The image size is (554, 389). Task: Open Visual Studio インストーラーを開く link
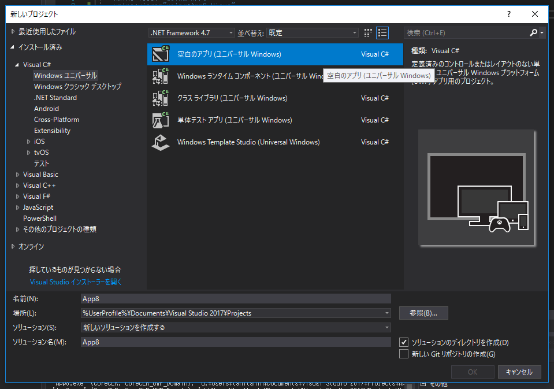[x=76, y=282]
